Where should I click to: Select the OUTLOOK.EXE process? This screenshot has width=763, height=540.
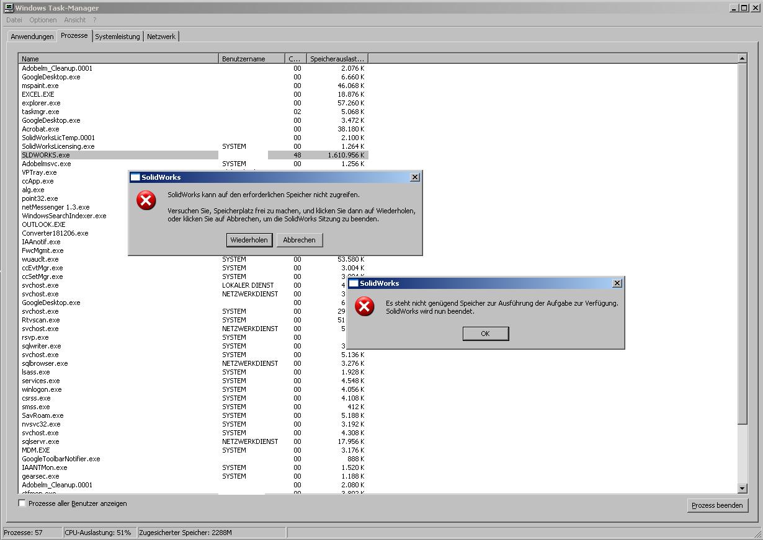pos(43,224)
